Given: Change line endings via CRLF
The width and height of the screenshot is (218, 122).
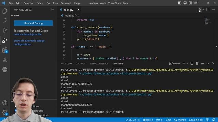Looking at the screenshot, I should (168, 120).
